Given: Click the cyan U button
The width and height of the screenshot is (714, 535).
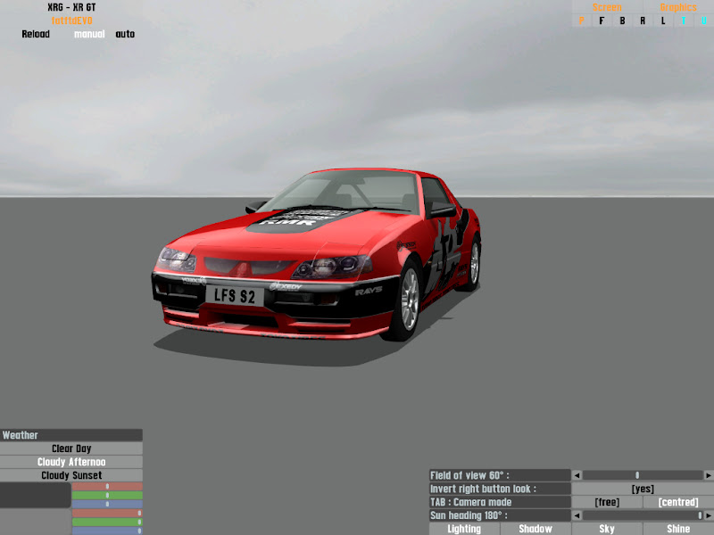Looking at the screenshot, I should (x=704, y=21).
